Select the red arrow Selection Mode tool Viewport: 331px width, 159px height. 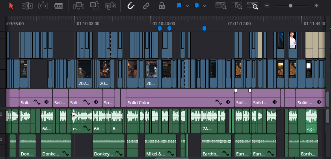click(11, 6)
